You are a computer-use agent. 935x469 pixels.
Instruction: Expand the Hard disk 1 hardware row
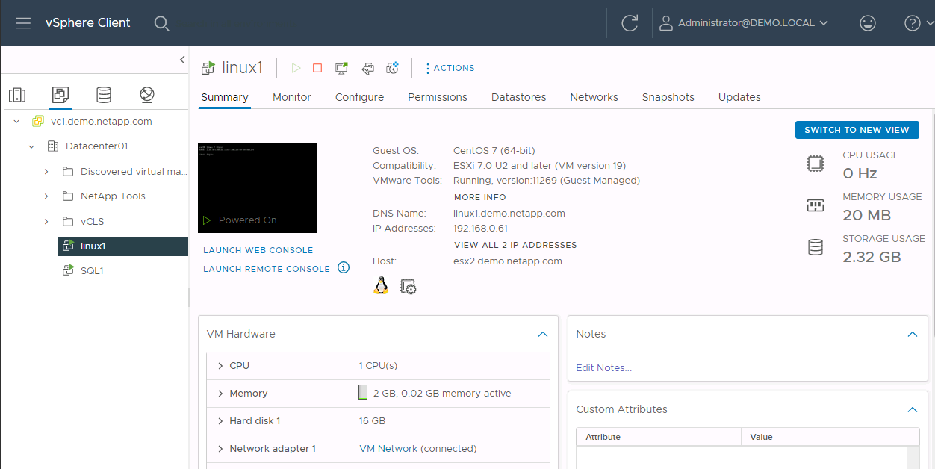pos(220,420)
